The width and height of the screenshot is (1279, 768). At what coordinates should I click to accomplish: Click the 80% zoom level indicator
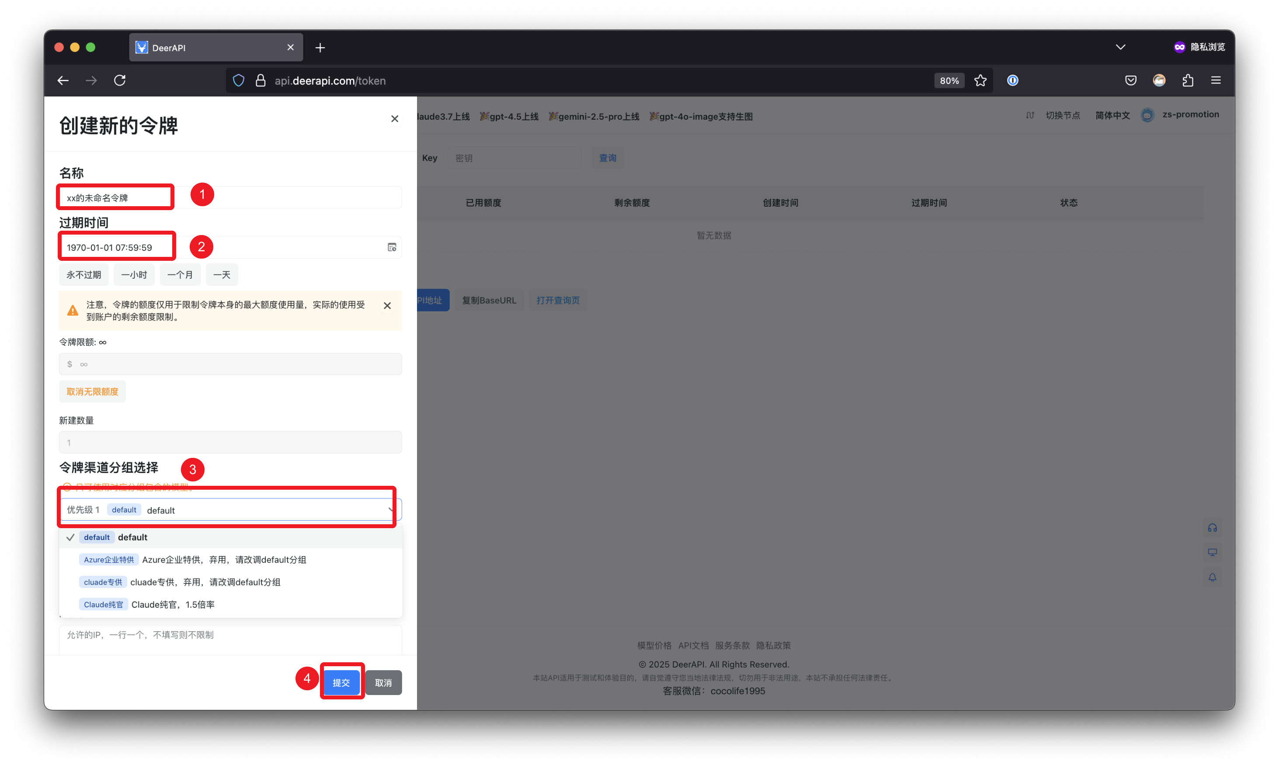pyautogui.click(x=949, y=80)
